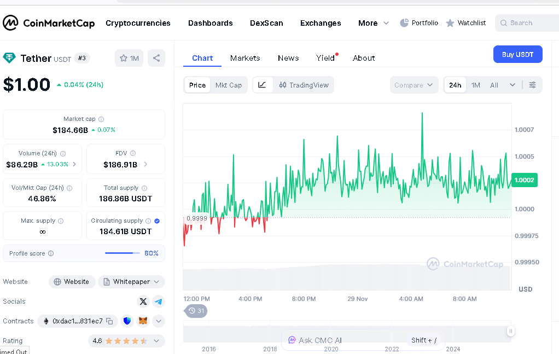
Task: Expand the Rating 4.6 dropdown
Action: point(126,341)
